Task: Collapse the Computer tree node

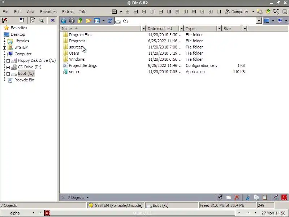Action: [x=4, y=54]
